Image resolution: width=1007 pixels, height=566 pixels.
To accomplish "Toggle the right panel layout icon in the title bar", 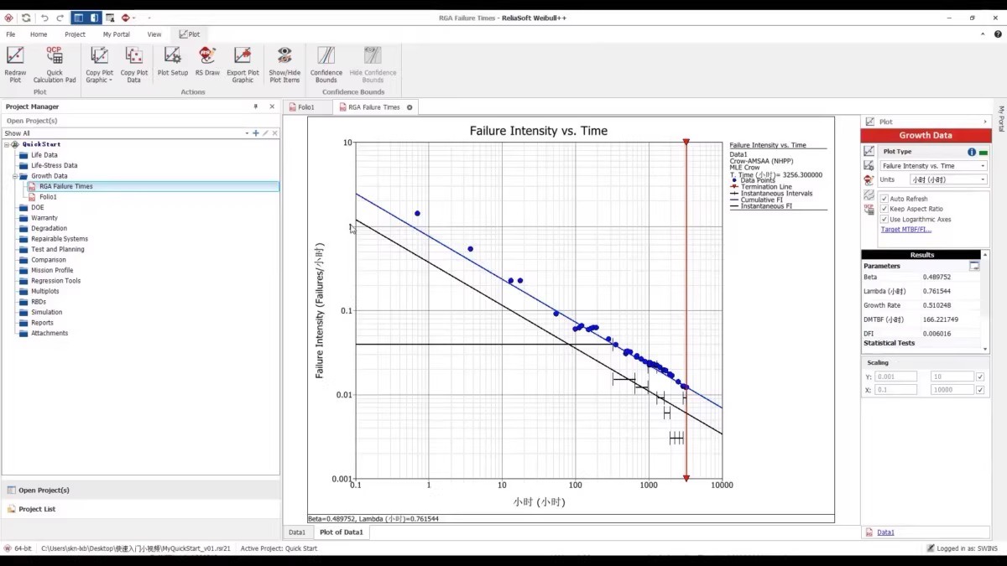I will coord(93,18).
